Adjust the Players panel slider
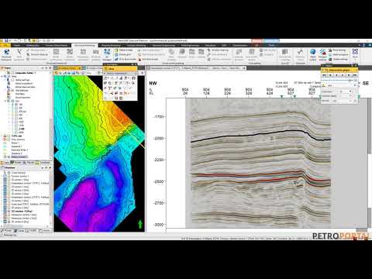The width and height of the screenshot is (372, 279). [337, 81]
